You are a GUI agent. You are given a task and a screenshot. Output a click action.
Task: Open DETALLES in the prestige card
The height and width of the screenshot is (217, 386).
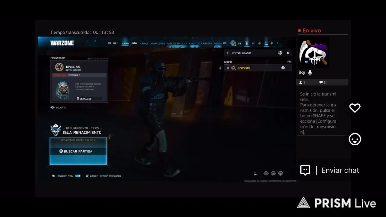click(x=88, y=99)
